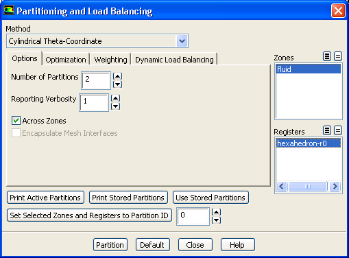Click Print Active Partitions button
Image resolution: width=349 pixels, height=258 pixels.
pyautogui.click(x=45, y=198)
